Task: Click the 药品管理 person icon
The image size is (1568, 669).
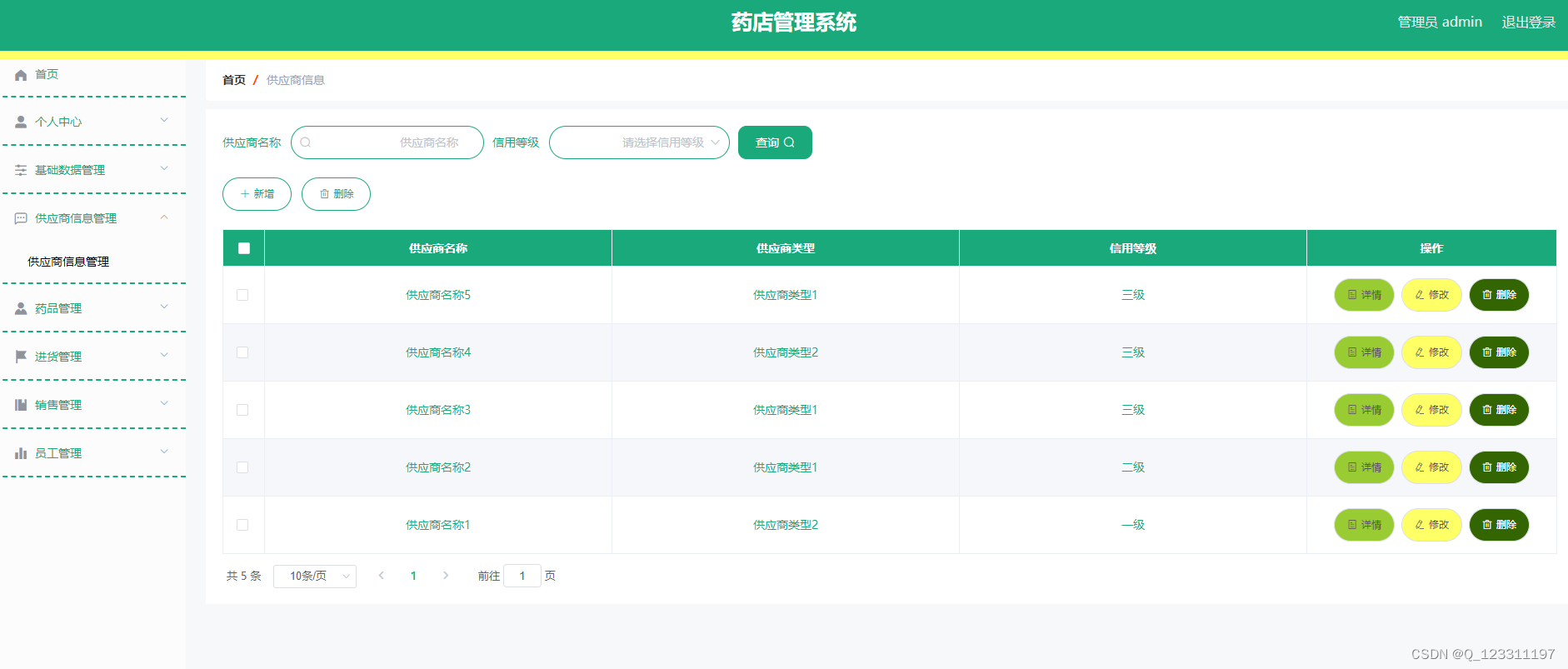Action: [21, 308]
